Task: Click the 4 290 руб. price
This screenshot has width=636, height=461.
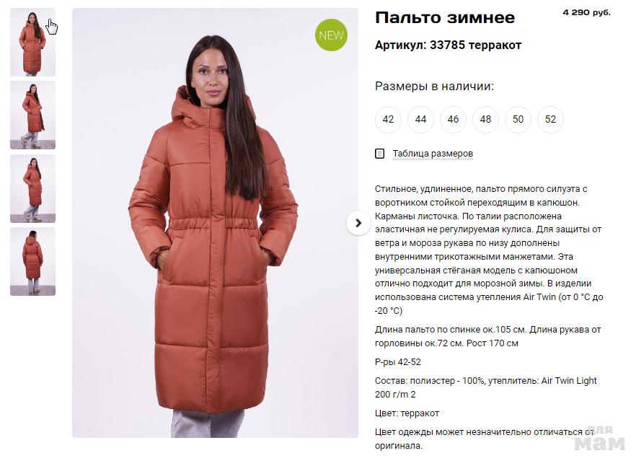Action: click(586, 12)
